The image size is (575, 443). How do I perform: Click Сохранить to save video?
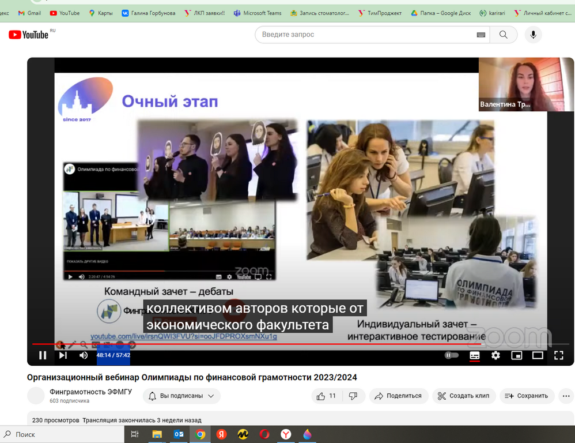click(x=527, y=396)
